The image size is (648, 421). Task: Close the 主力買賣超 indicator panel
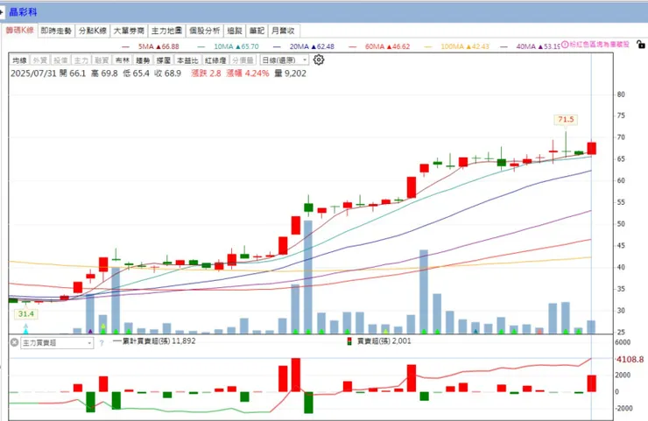(x=14, y=342)
